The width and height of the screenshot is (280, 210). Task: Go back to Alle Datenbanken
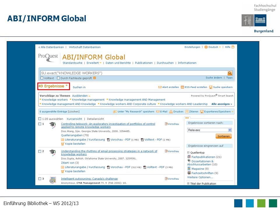coord(51,47)
